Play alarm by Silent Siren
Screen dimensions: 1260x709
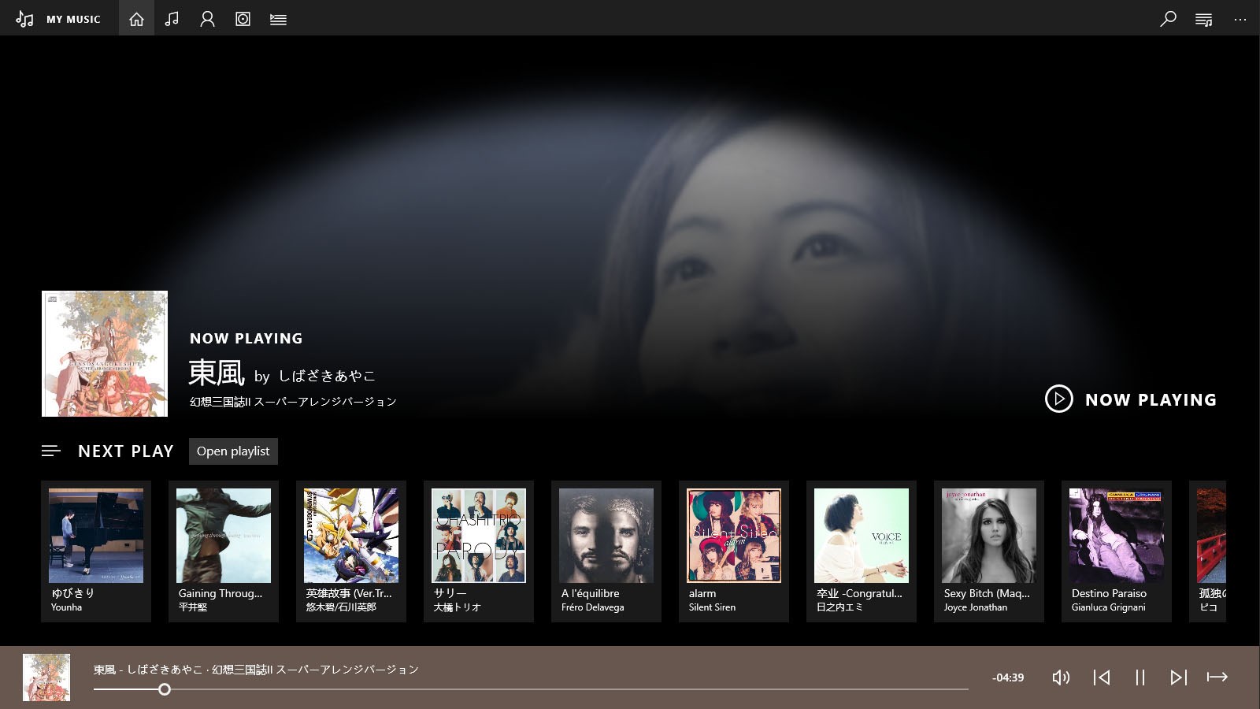coord(734,551)
